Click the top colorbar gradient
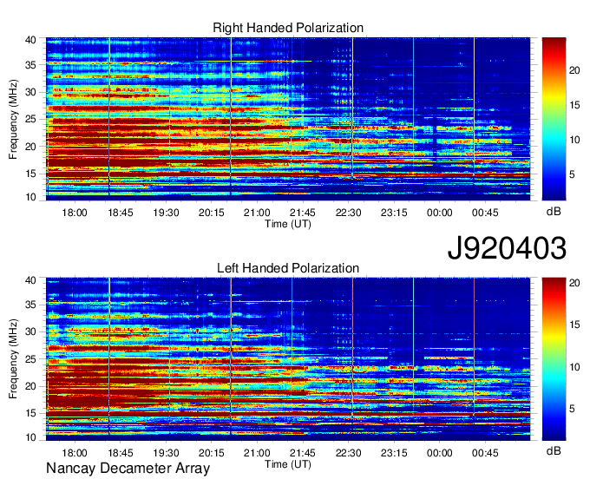Viewport: 590px width, 479px height. pyautogui.click(x=554, y=119)
